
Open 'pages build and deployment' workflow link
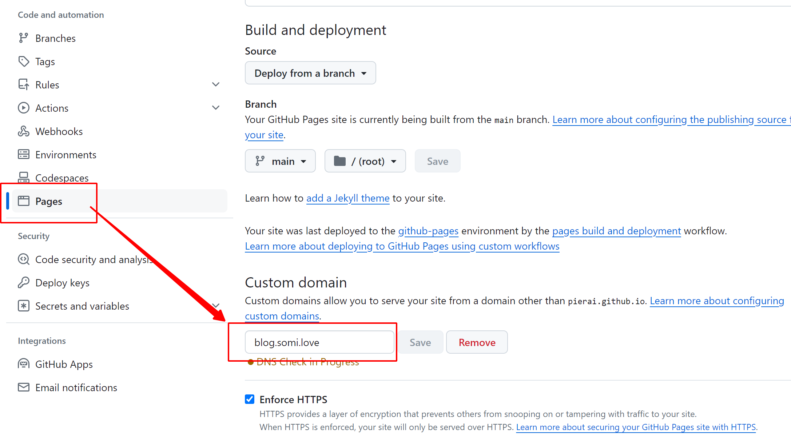[617, 231]
